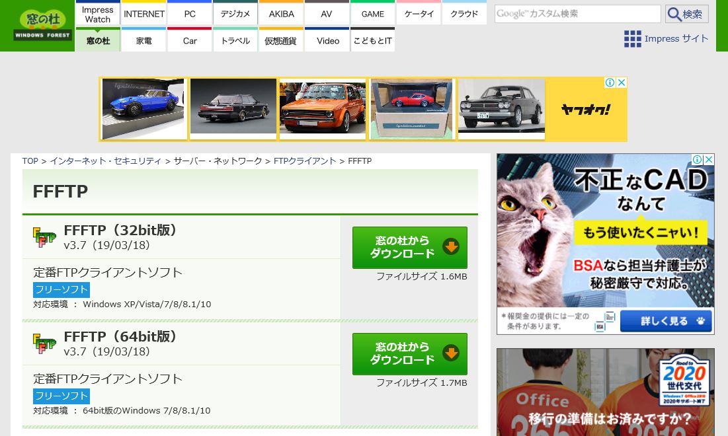The image size is (728, 436).
Task: Click フリーソフト tag under 32bit版
Action: point(61,290)
